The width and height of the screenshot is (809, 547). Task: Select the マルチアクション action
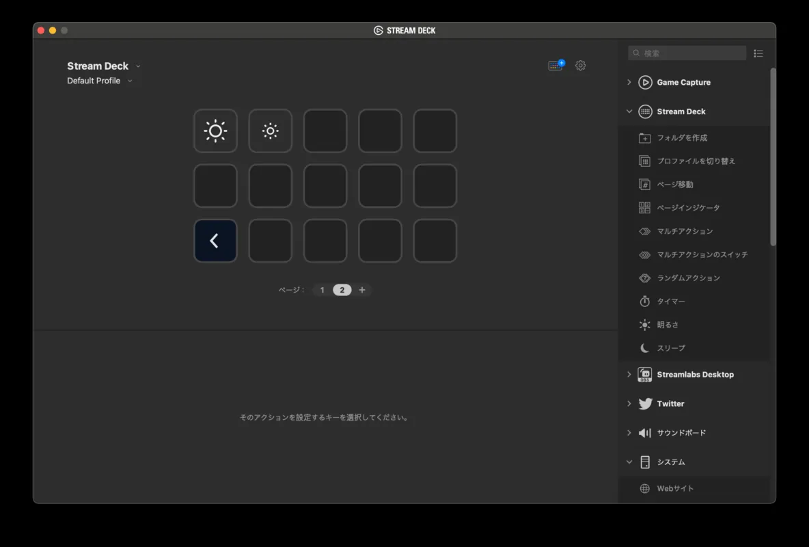(684, 231)
